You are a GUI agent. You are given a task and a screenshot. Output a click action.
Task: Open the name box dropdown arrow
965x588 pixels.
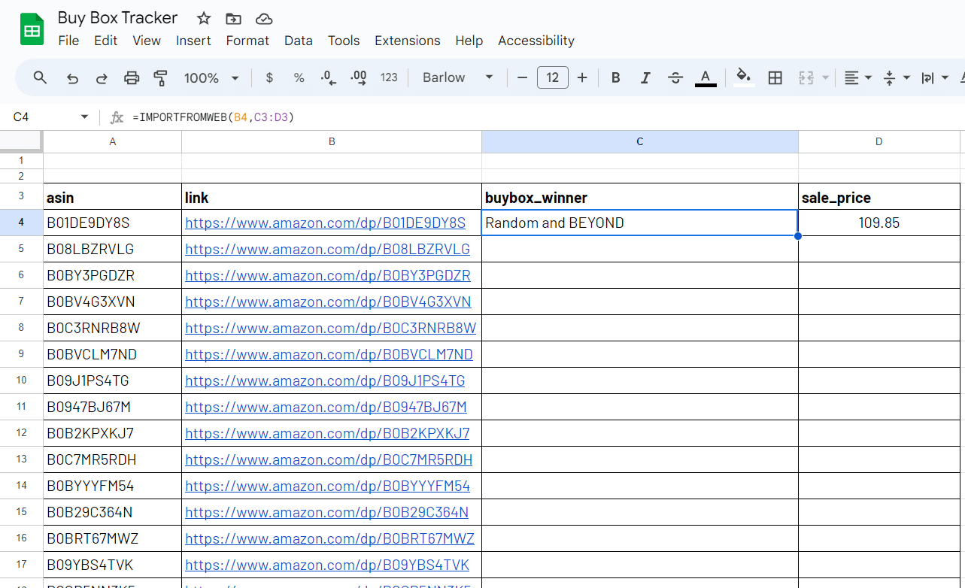[84, 117]
